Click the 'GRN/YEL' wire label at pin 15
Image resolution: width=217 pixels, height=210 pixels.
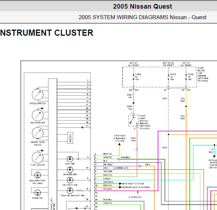point(108,203)
